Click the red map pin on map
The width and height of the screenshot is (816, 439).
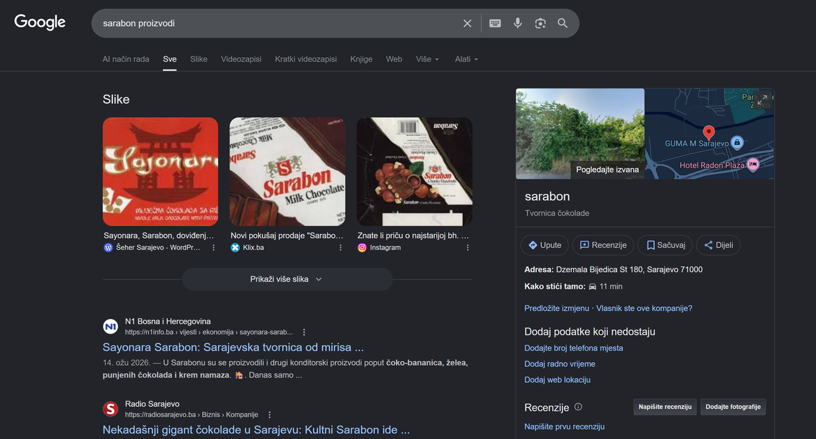tap(708, 133)
